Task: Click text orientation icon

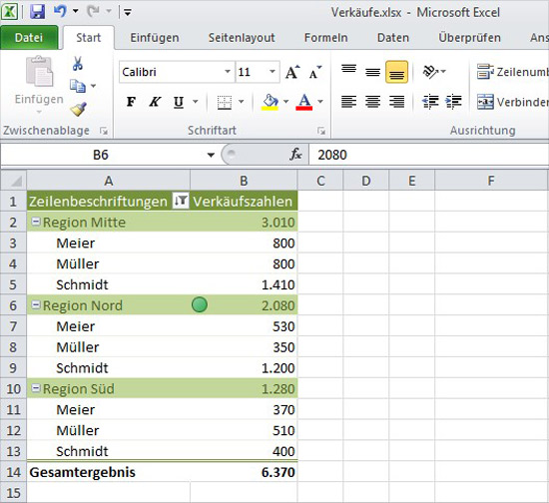Action: (x=430, y=72)
